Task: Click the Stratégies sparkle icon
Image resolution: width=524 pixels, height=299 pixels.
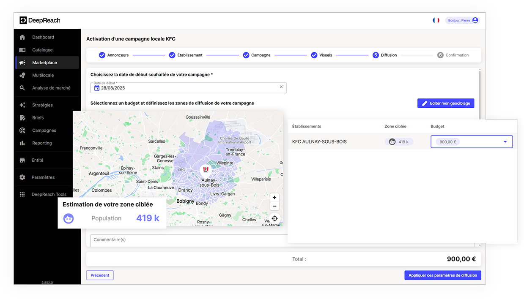Action: [22, 105]
